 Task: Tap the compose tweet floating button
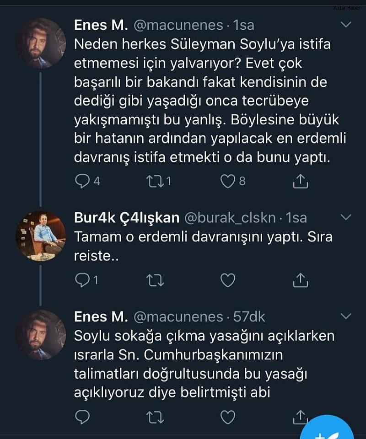click(330, 430)
